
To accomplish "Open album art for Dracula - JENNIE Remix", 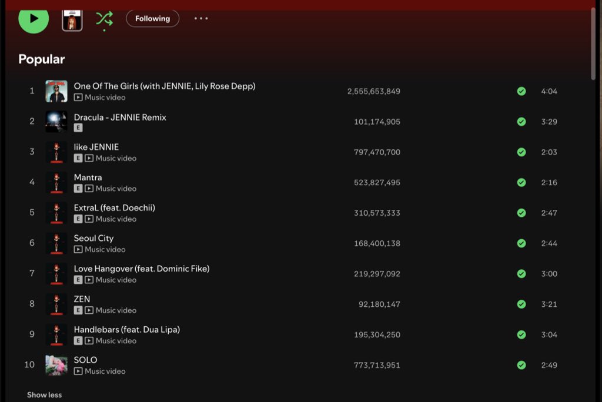I will click(x=56, y=122).
